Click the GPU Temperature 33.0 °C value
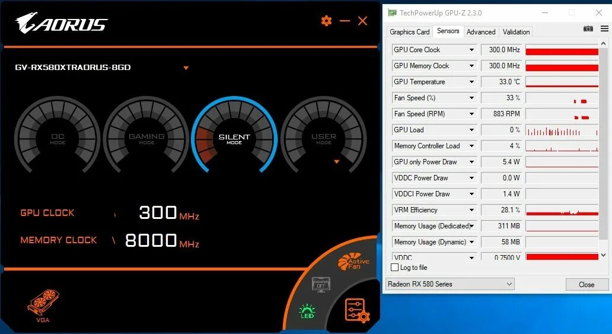Image resolution: width=612 pixels, height=334 pixels. coord(502,82)
